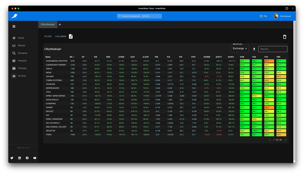
Task: Click the extension puzzle icon in title bar
Action: click(287, 8)
